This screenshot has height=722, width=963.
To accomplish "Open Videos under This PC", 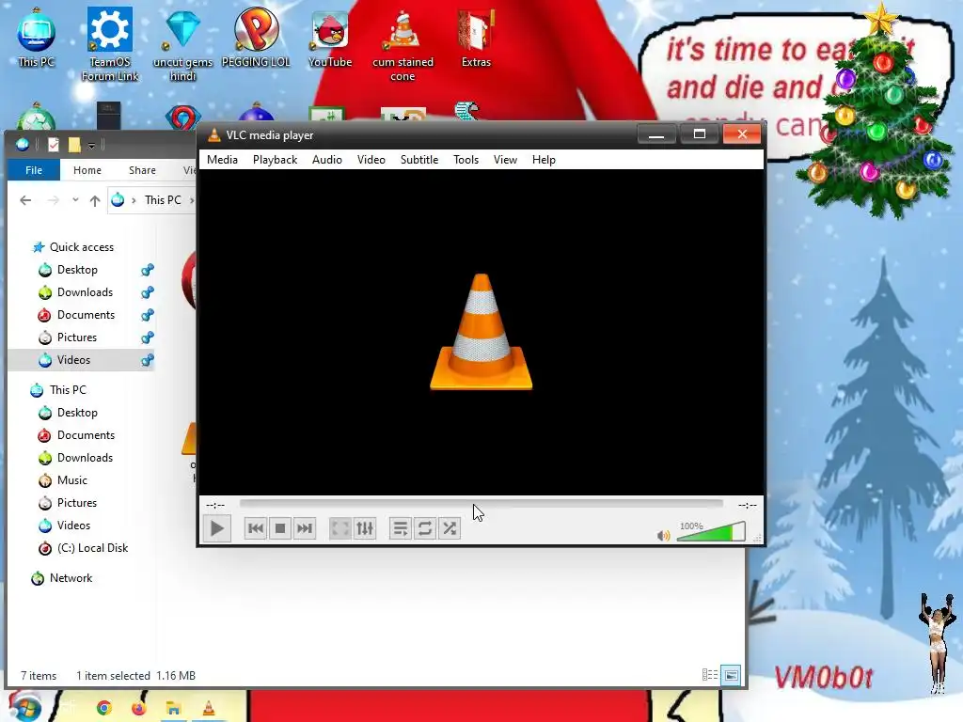I will pos(73,526).
